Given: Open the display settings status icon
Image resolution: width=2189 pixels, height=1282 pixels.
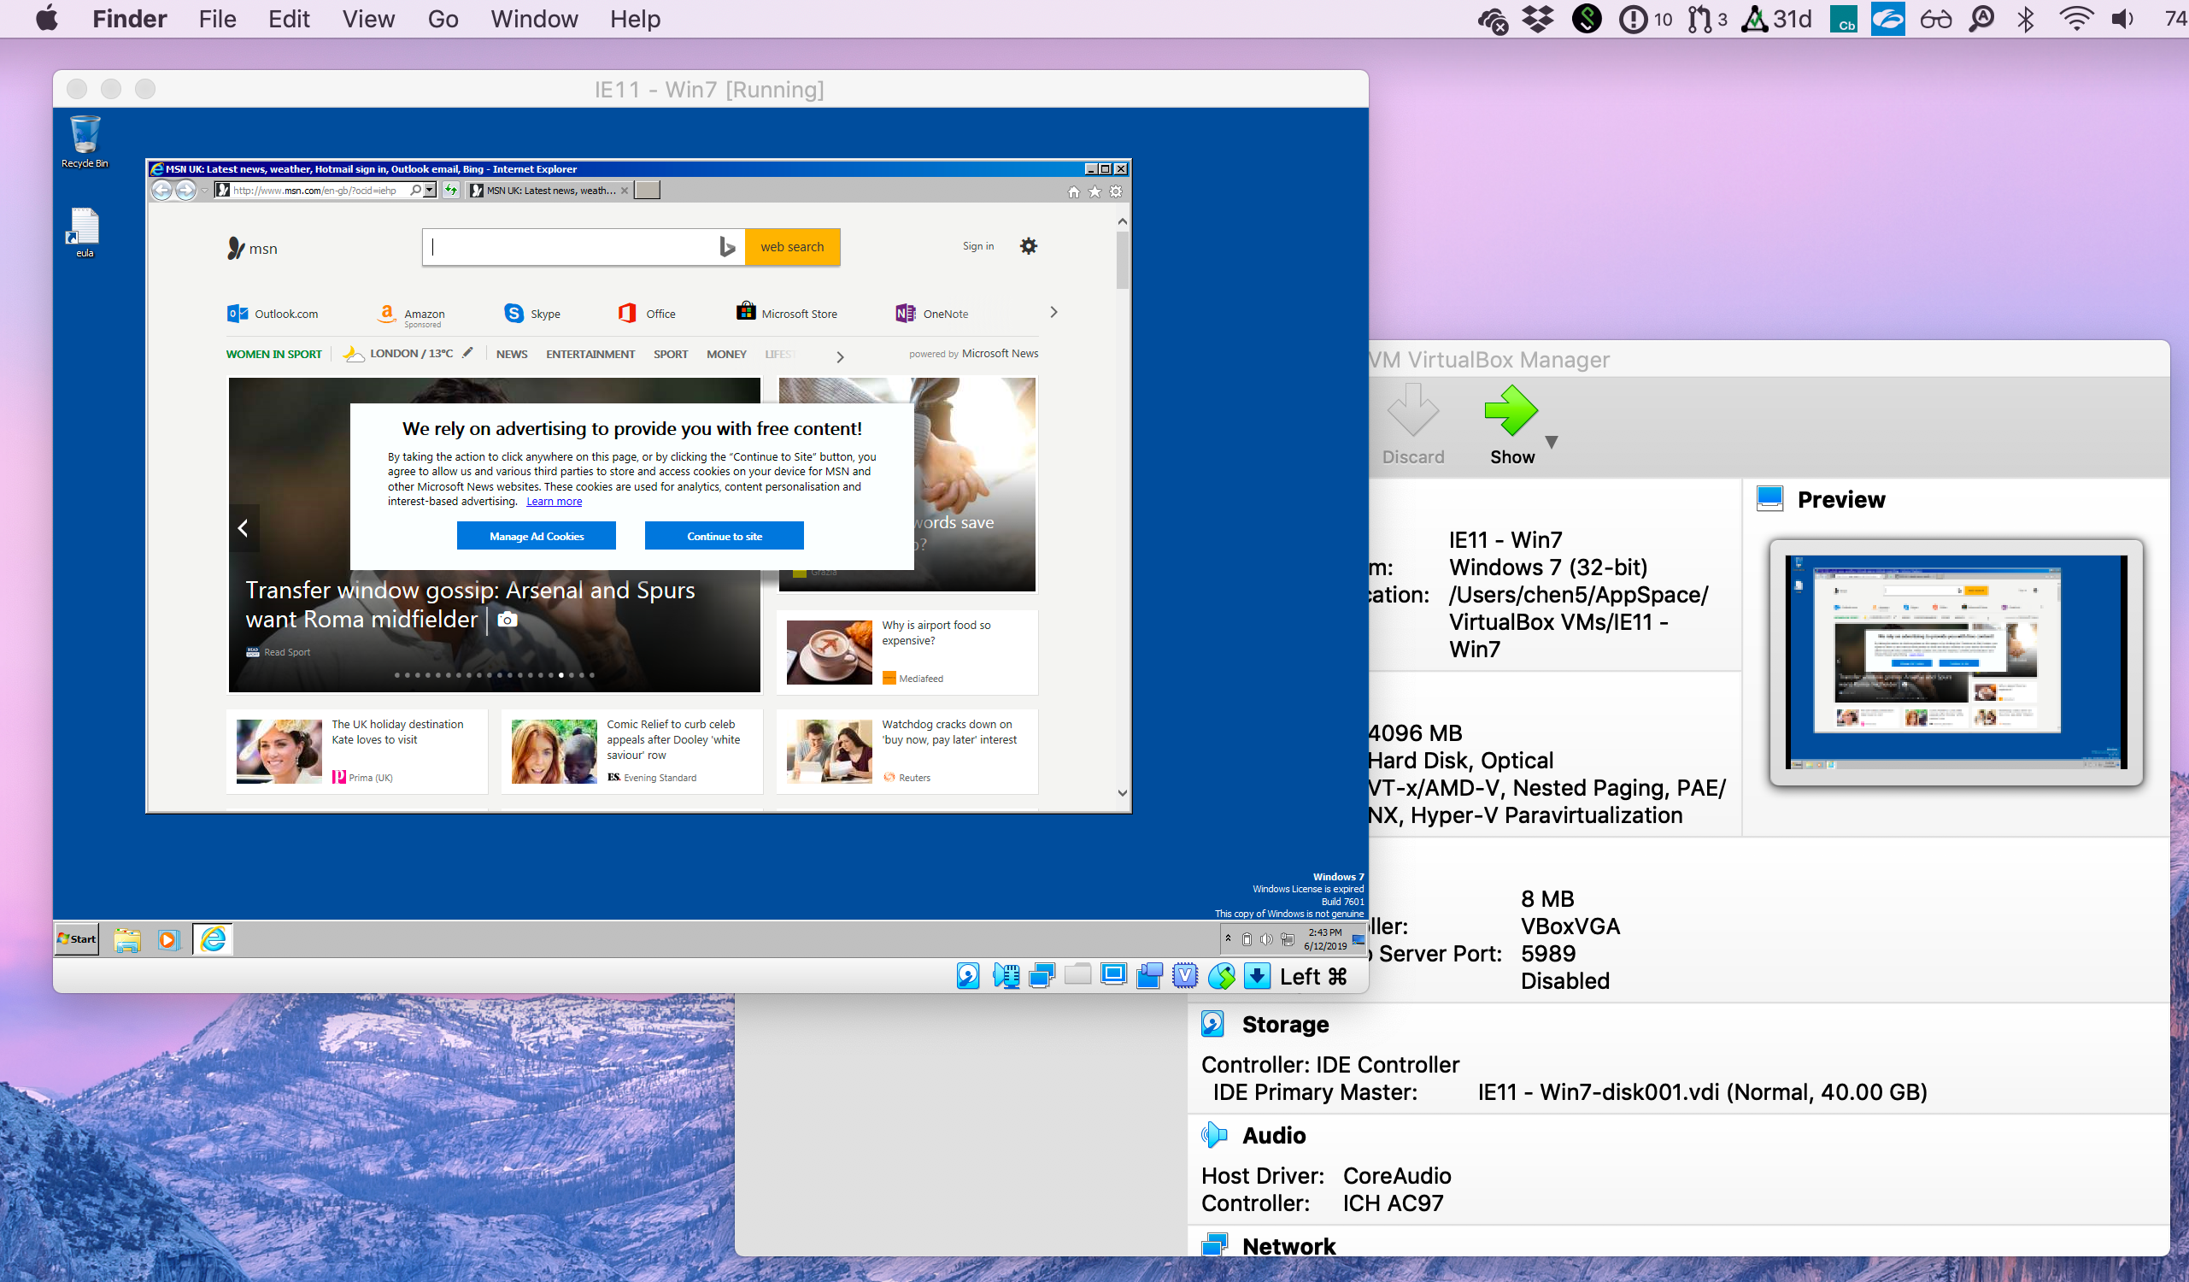Looking at the screenshot, I should pyautogui.click(x=1112, y=976).
